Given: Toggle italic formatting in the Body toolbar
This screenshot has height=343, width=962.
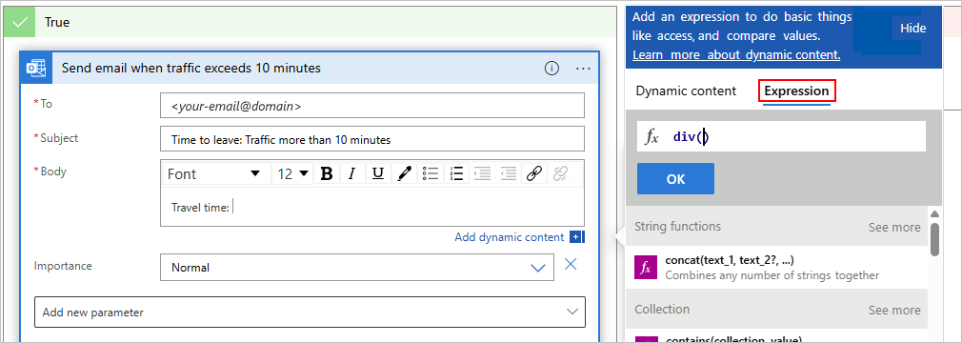Looking at the screenshot, I should [352, 174].
